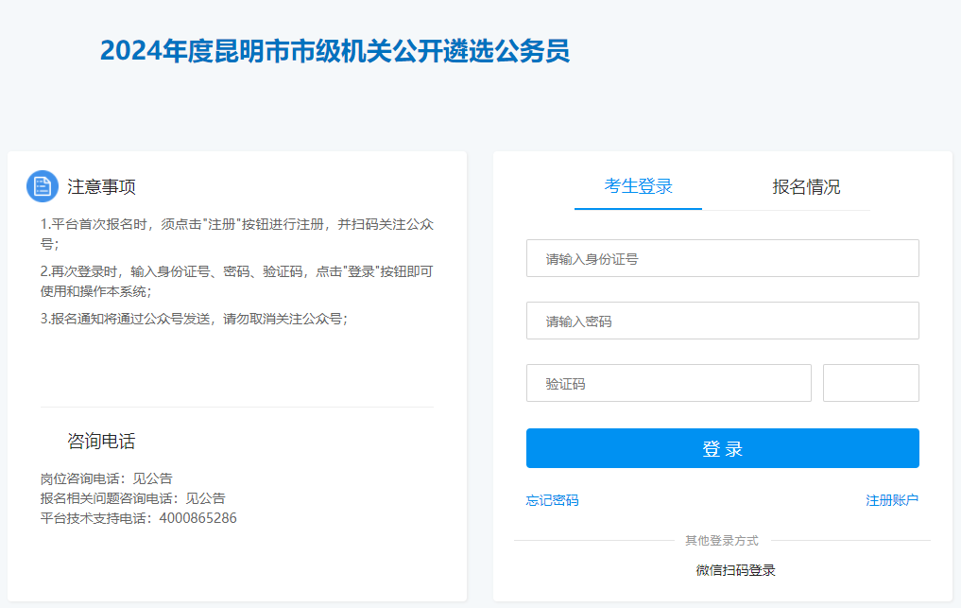The image size is (961, 608).
Task: Open the 报名情况 tab
Action: point(806,186)
